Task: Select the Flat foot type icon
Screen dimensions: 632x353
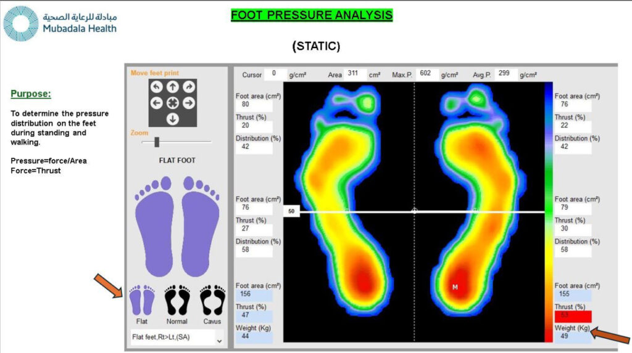Action: click(x=142, y=301)
